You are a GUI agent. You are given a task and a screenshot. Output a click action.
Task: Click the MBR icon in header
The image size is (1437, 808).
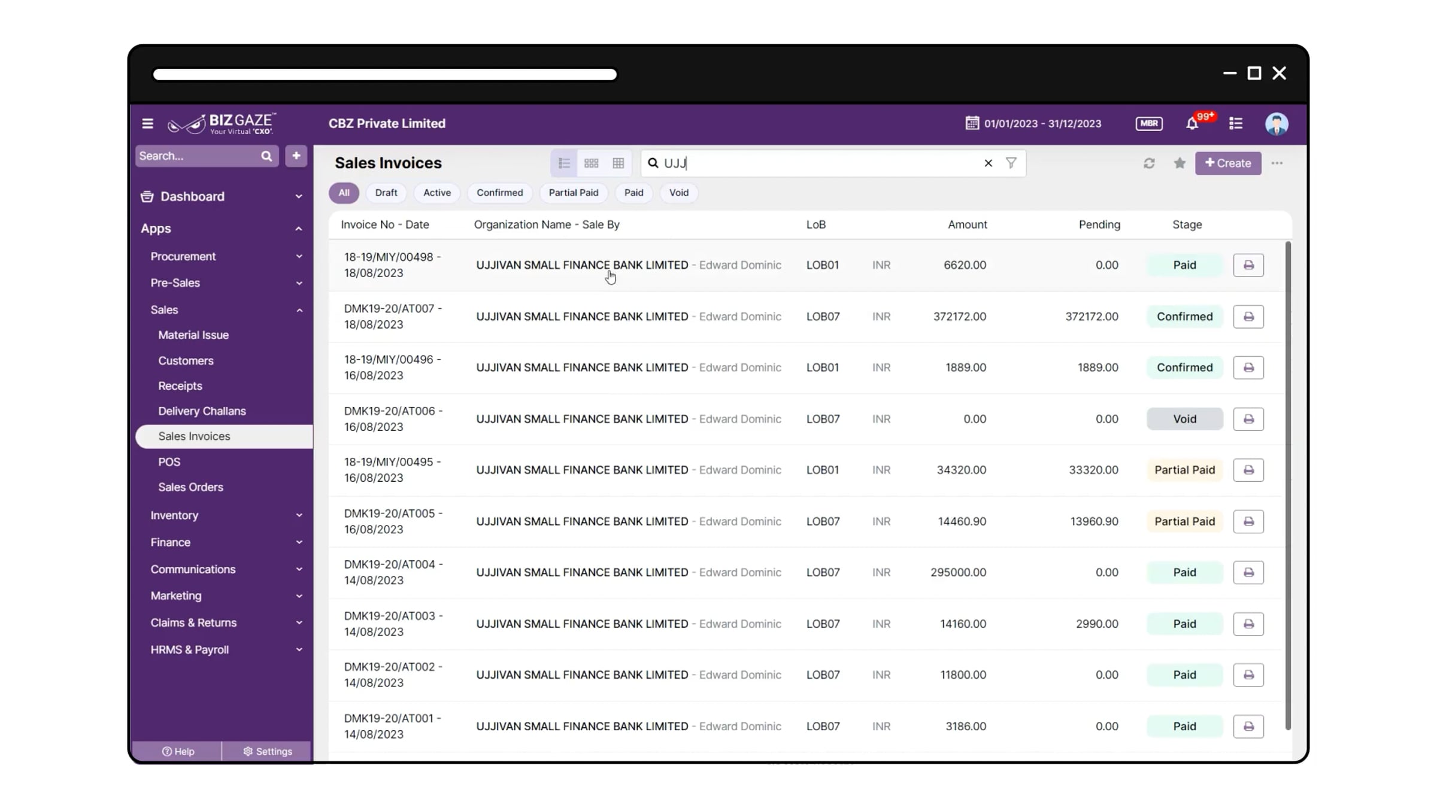click(x=1148, y=123)
